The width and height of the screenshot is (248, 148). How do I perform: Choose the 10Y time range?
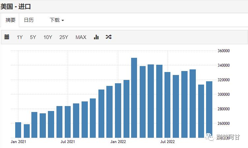tap(48, 37)
